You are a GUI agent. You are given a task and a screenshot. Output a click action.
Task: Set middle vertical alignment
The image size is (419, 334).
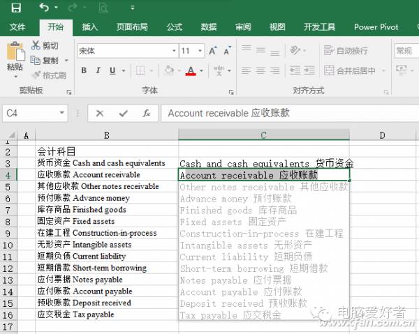(260, 50)
